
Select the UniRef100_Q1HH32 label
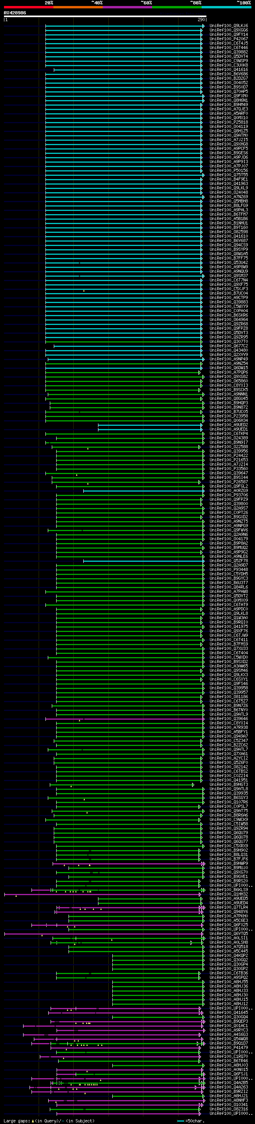(229, 894)
